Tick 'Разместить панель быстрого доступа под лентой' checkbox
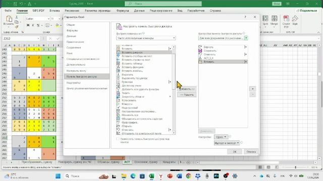 pos(118,139)
